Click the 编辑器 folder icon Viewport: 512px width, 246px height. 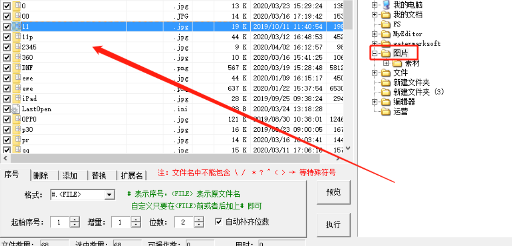click(x=386, y=102)
